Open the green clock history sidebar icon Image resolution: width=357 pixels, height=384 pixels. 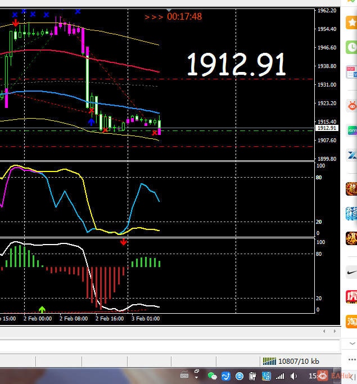pos(351,47)
